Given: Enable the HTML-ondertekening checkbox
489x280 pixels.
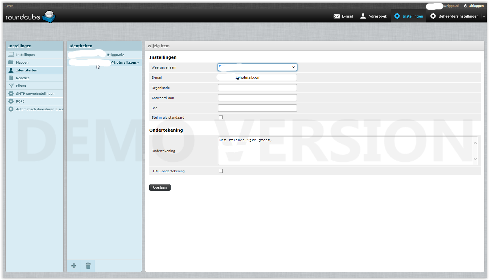Looking at the screenshot, I should tap(221, 171).
